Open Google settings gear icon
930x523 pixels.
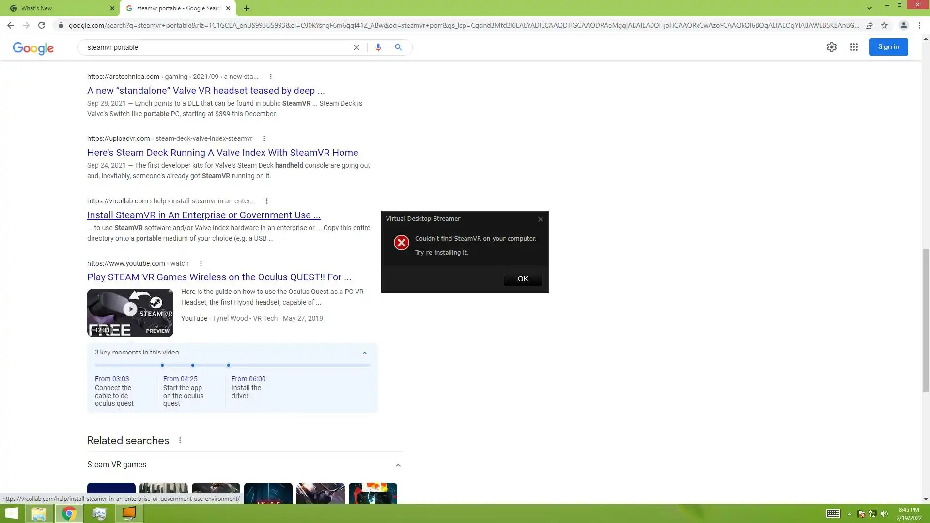click(x=832, y=47)
